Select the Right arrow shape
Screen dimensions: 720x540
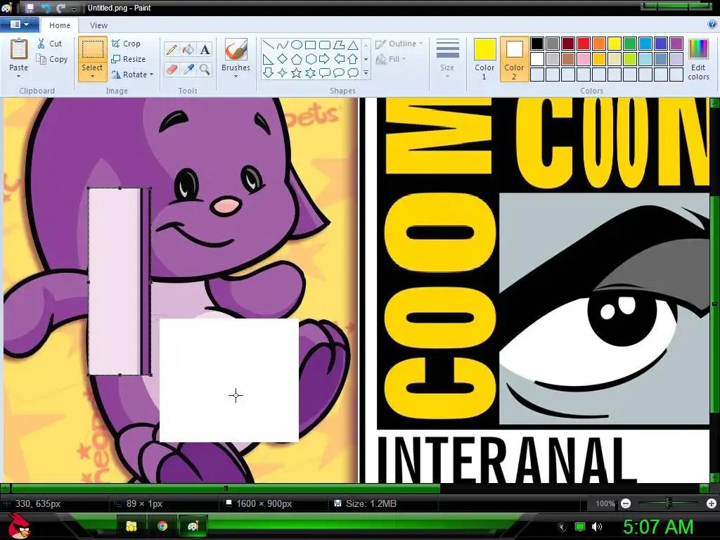point(325,59)
